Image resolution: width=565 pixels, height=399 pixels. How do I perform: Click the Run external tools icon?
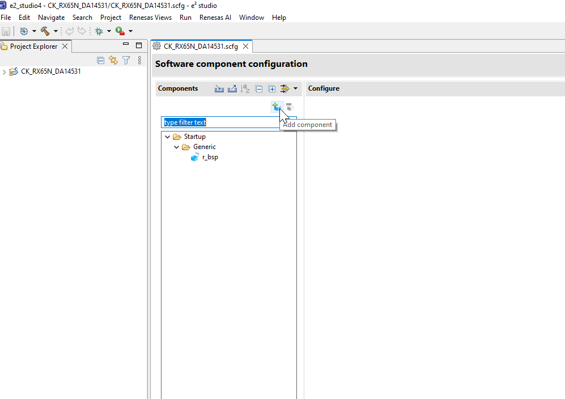(120, 31)
